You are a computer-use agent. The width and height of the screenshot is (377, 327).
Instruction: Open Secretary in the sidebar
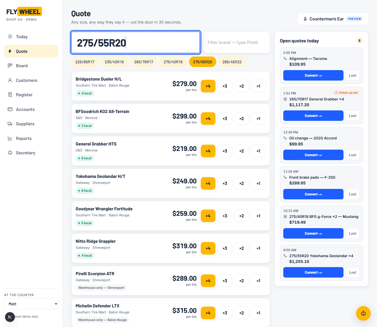pyautogui.click(x=31, y=153)
